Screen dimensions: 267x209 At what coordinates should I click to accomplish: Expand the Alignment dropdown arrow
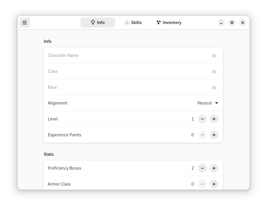(x=217, y=103)
